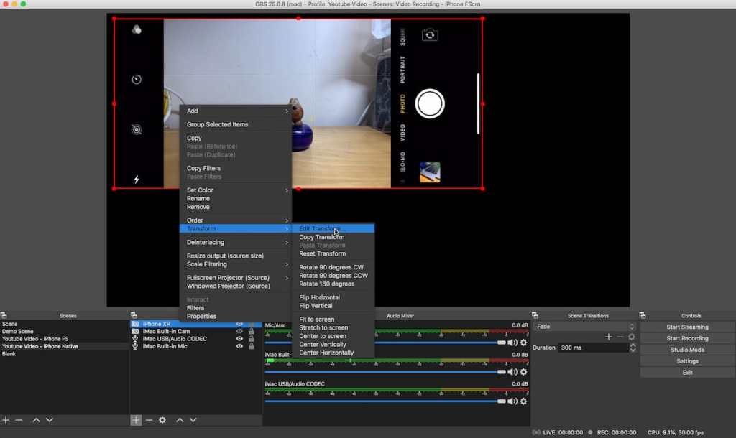Add a new scene with plus icon

6,420
